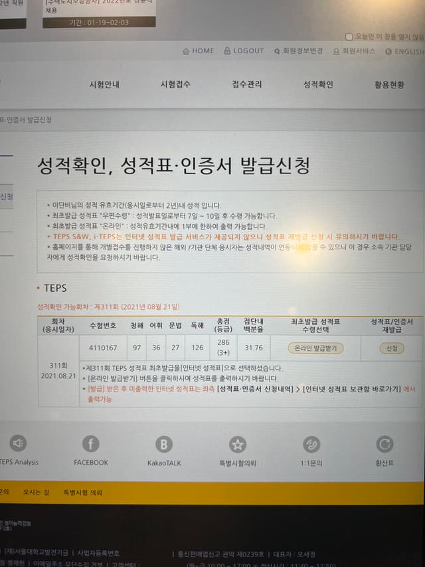Click the 독해 score 126
The width and height of the screenshot is (425, 567).
coord(197,348)
